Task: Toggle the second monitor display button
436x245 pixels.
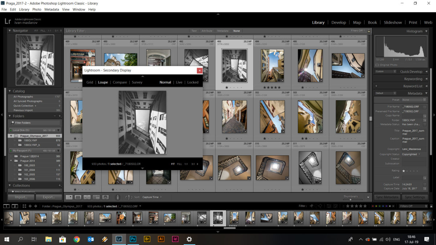Action: tap(15, 206)
